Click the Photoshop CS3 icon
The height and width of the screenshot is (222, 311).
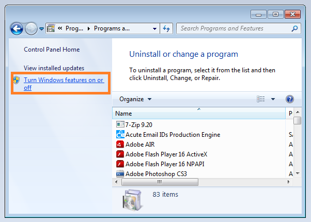pyautogui.click(x=120, y=174)
